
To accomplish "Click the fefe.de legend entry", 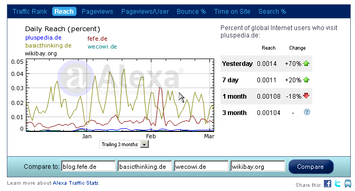I will (98, 39).
